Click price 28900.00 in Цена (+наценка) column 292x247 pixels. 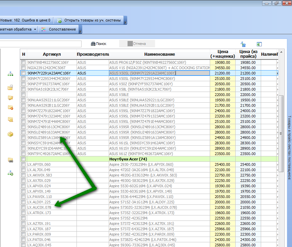[x=223, y=148]
